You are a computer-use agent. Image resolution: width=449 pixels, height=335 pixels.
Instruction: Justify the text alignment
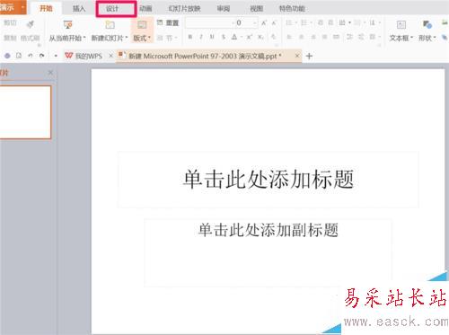click(x=325, y=37)
